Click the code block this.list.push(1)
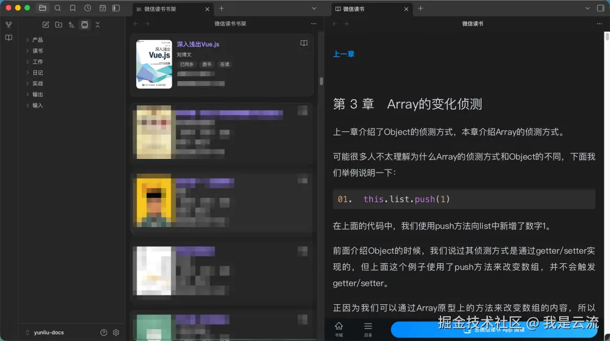610x341 pixels. [464, 199]
